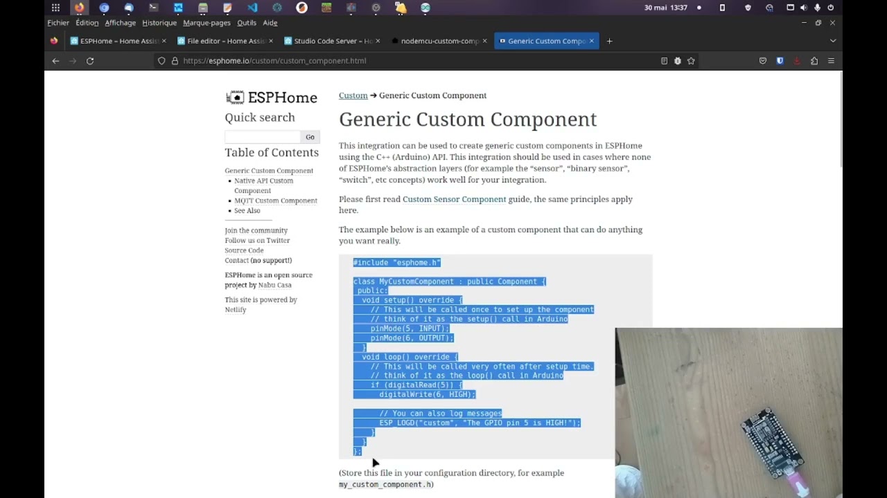Open the Outils menu
The image size is (887, 498).
[x=247, y=23]
